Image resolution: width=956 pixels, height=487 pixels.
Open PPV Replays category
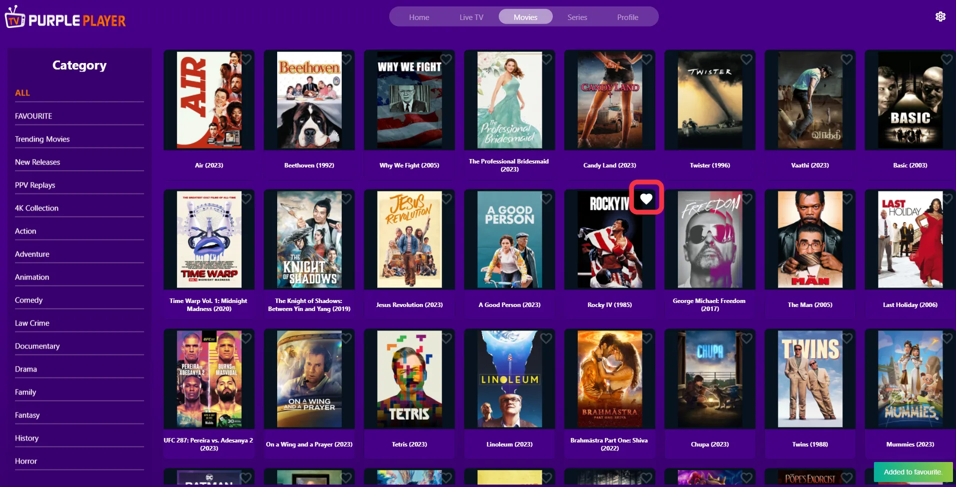click(79, 185)
